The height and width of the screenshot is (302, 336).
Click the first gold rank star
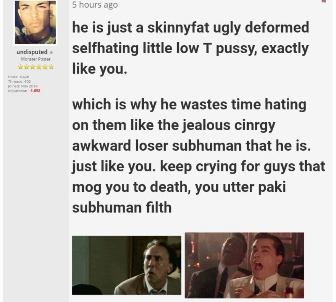21,67
